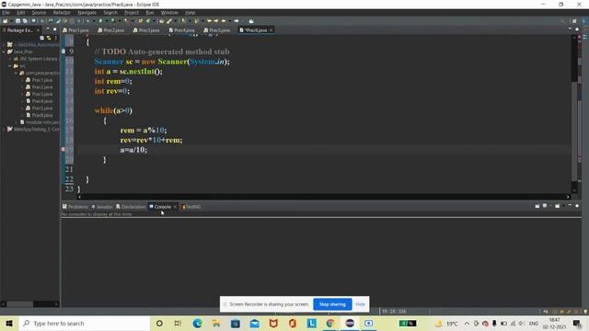Click Hide on screen sharing bar
Screen dimensions: 589x331
(360, 304)
